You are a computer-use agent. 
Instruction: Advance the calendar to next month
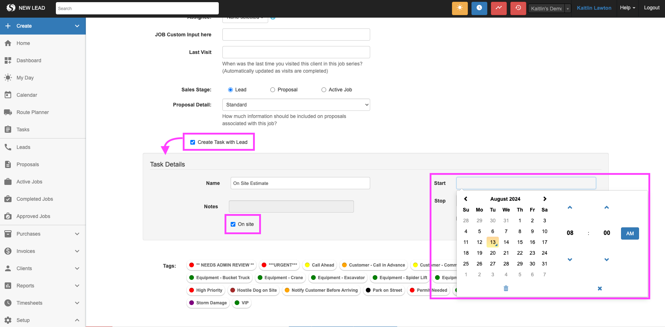pos(545,199)
